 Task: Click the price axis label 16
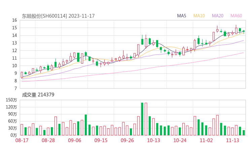coord(14,20)
